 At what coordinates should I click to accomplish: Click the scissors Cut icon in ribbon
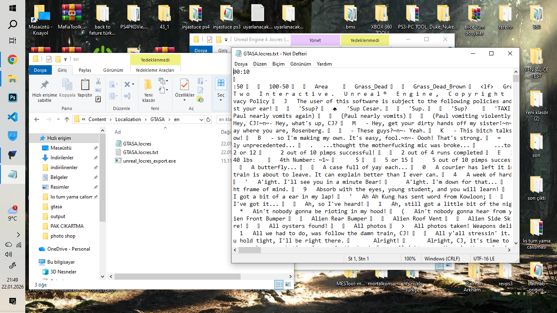tap(98, 82)
